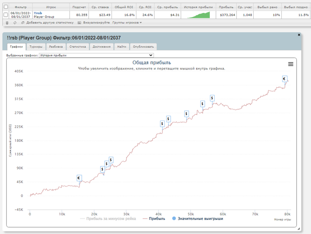The height and width of the screenshot is (234, 311).
Task: Click the trash delete icon below the table
Action: pos(7,23)
